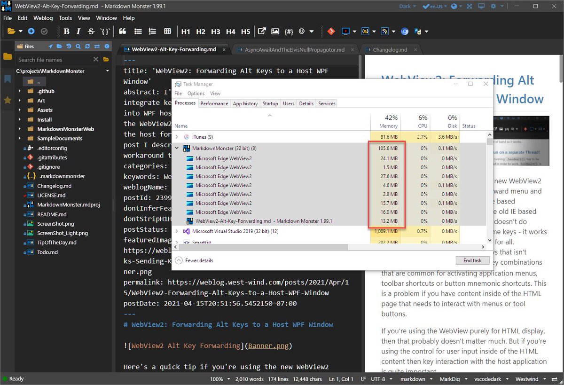Insert an emoji with the smiley icon

(302, 31)
